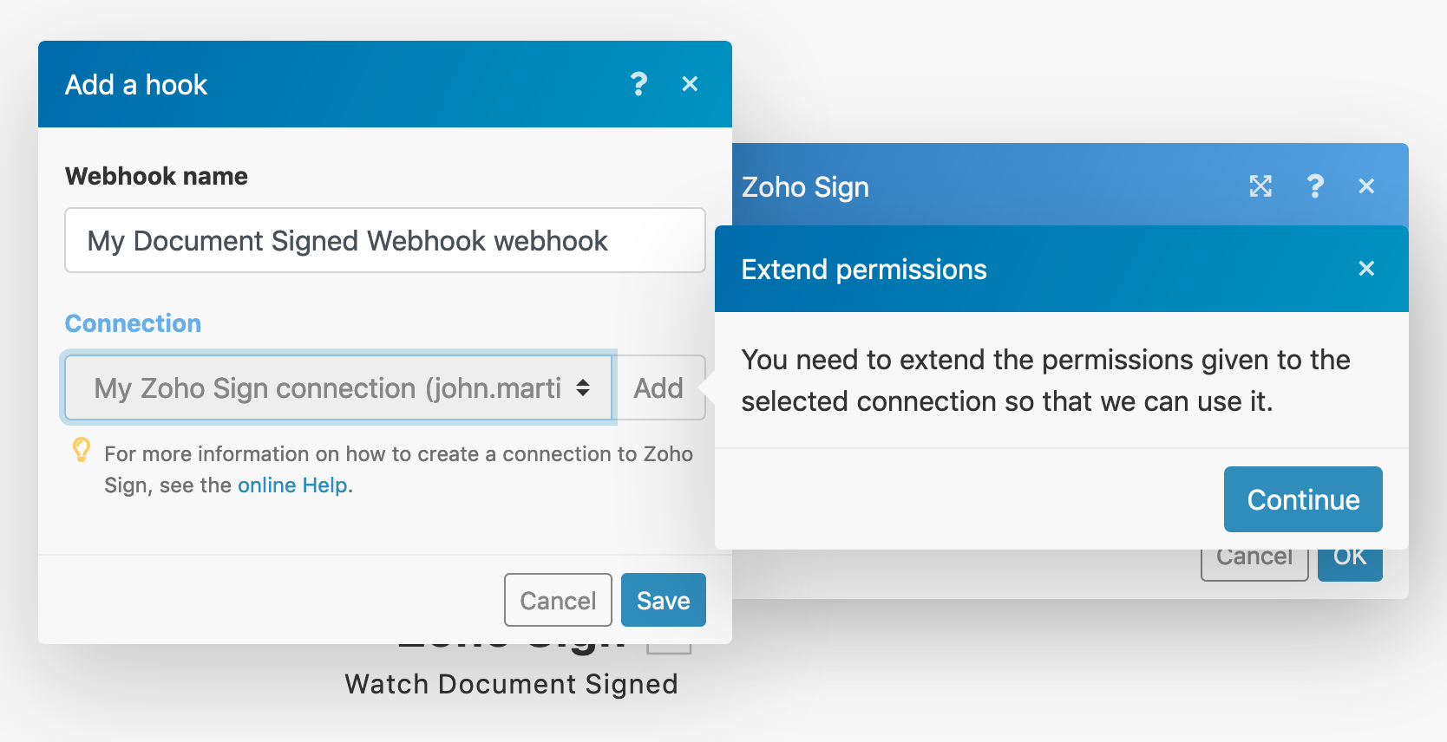The width and height of the screenshot is (1447, 742).
Task: Open the online Help link
Action: coord(292,485)
